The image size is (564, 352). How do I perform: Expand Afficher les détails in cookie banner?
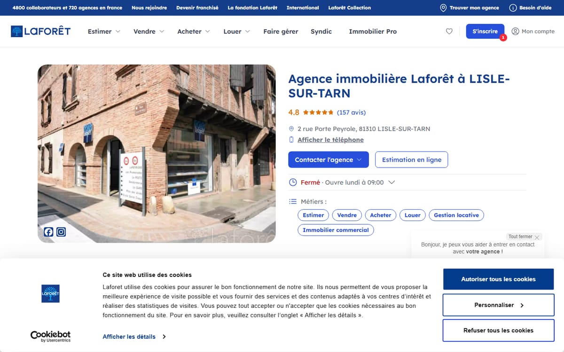pyautogui.click(x=134, y=337)
